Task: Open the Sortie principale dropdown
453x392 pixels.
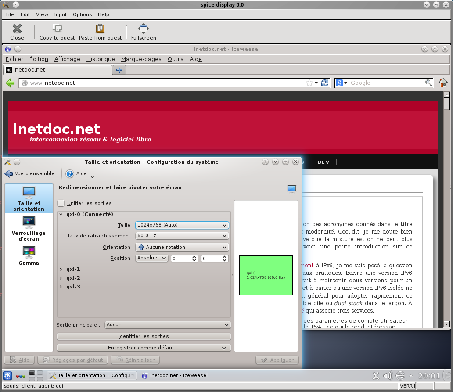Action: 168,325
